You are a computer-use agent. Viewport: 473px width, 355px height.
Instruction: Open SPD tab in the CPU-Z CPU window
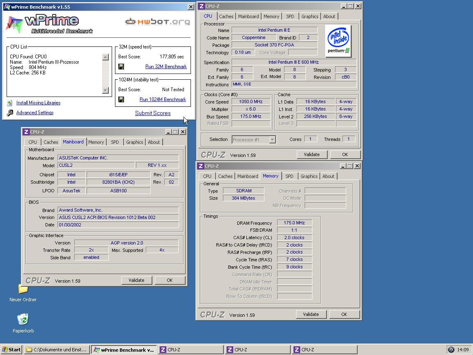pyautogui.click(x=290, y=16)
